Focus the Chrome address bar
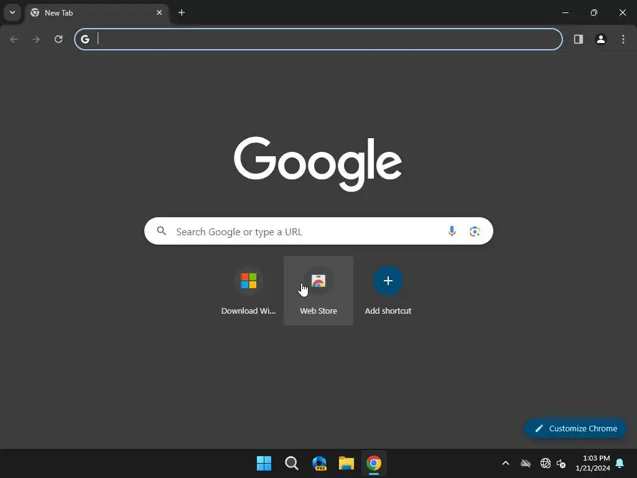This screenshot has height=478, width=637. click(318, 39)
